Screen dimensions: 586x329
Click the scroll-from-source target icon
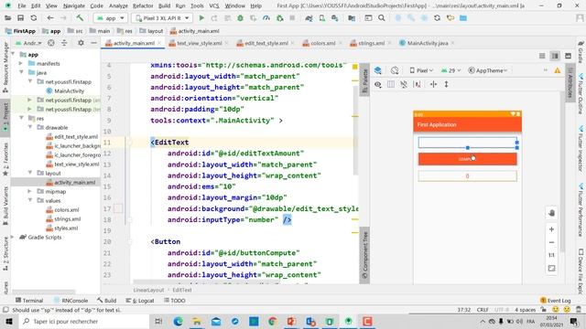pos(51,43)
